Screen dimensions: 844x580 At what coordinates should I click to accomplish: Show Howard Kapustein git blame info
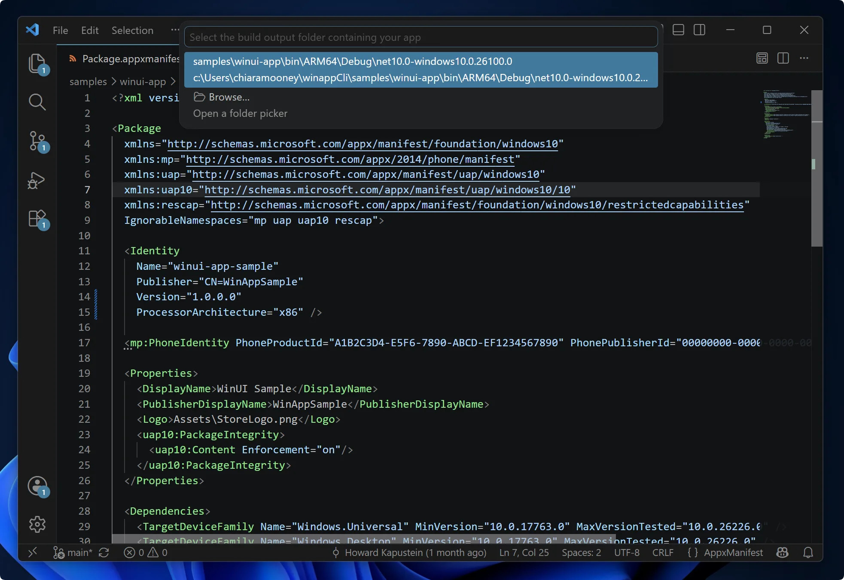tap(409, 553)
